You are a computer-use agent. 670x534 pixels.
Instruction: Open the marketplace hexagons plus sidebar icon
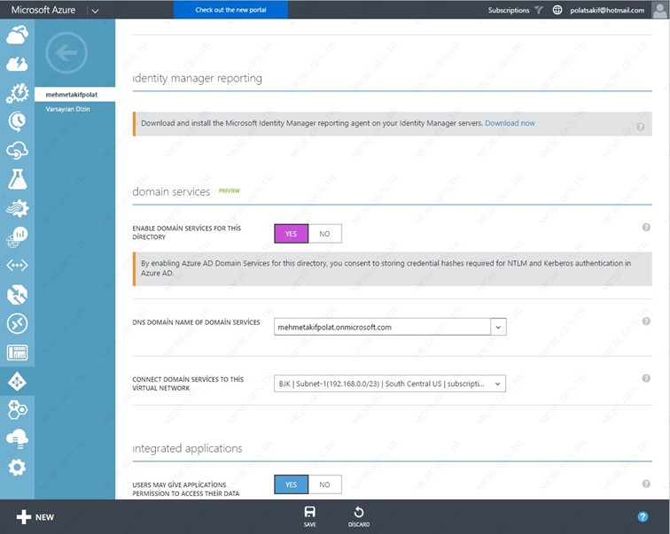tap(17, 410)
